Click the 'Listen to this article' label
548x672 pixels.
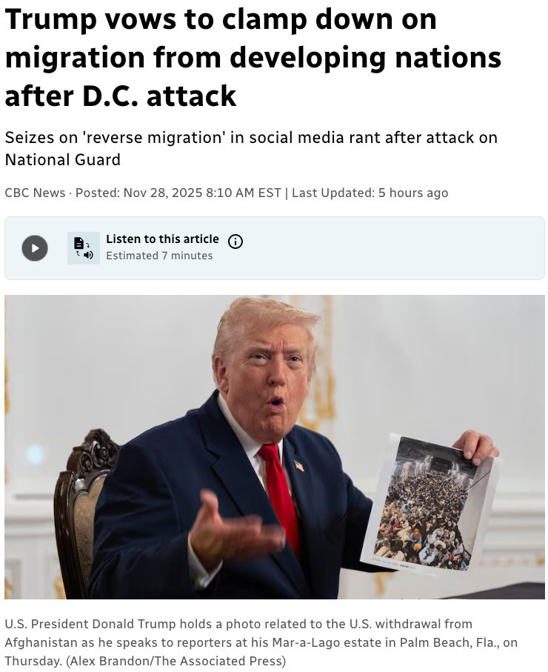pyautogui.click(x=162, y=239)
